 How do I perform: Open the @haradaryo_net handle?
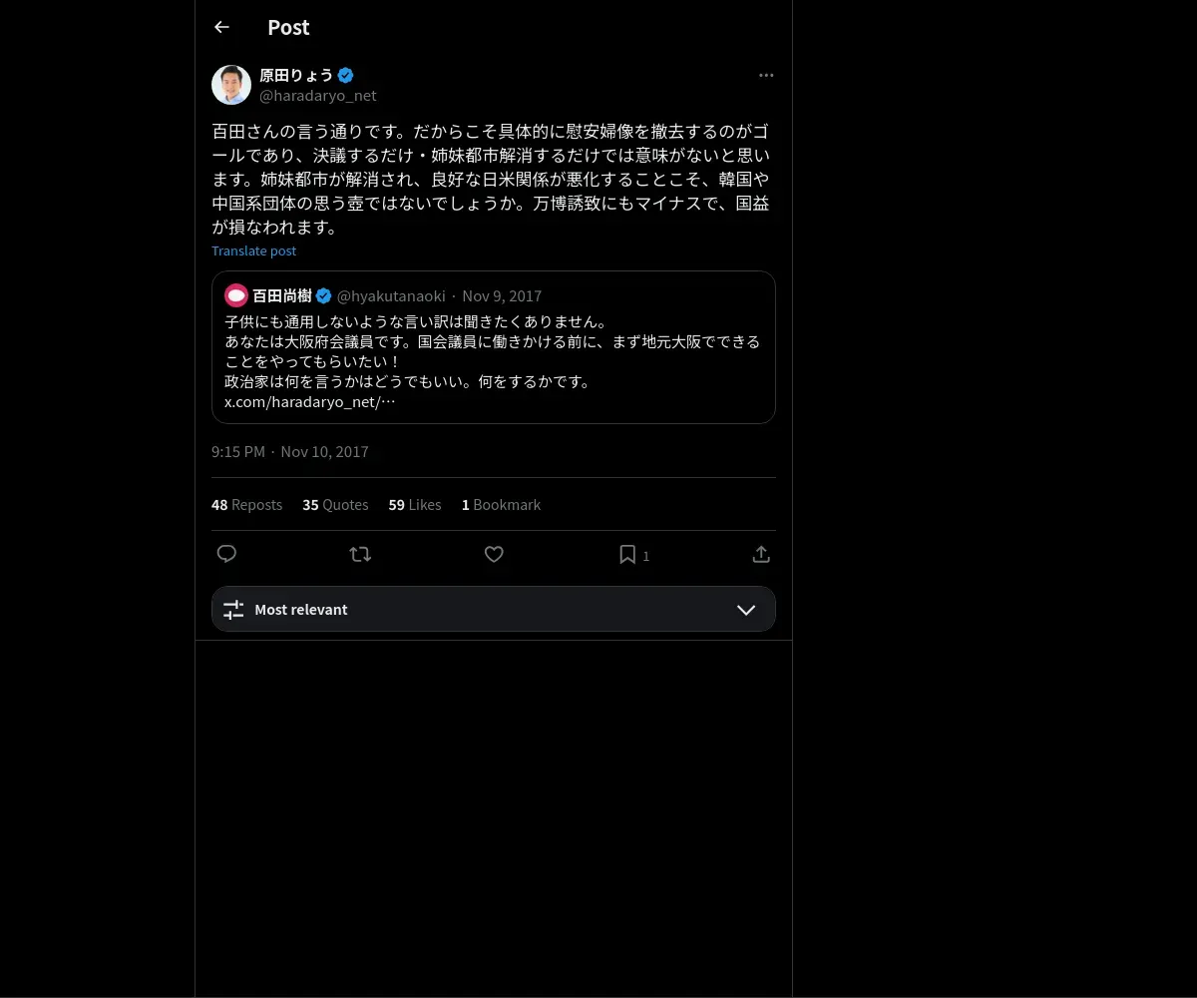tap(318, 96)
